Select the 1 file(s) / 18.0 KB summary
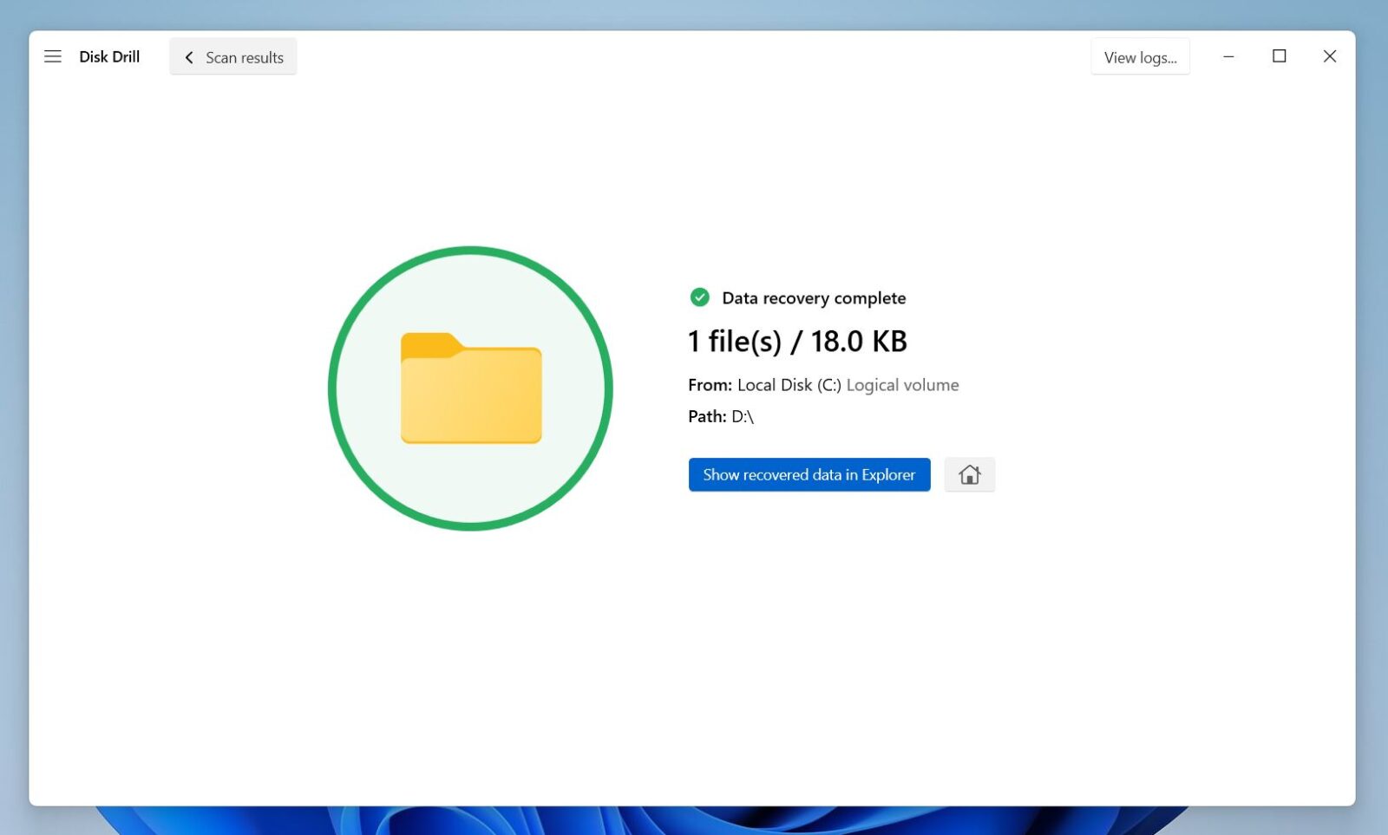This screenshot has height=835, width=1388. pos(796,340)
